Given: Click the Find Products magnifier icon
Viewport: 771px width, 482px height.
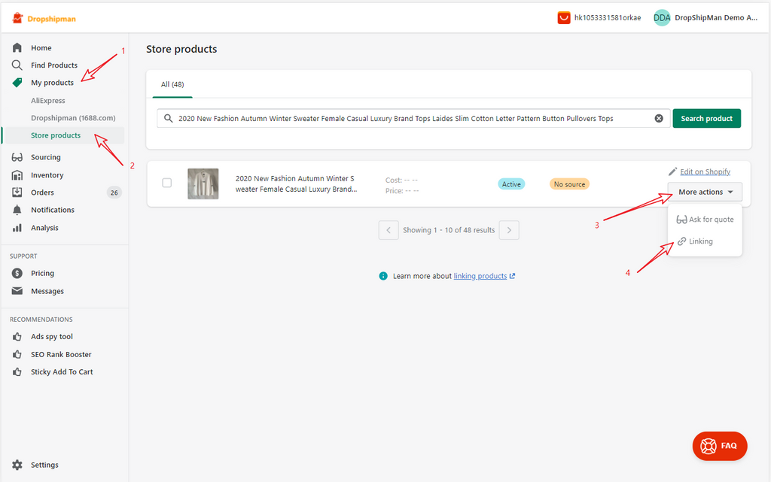Looking at the screenshot, I should click(x=17, y=65).
